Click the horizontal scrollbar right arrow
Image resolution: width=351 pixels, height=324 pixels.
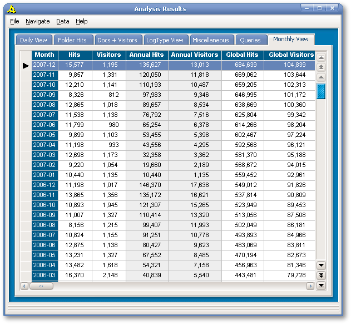310,286
